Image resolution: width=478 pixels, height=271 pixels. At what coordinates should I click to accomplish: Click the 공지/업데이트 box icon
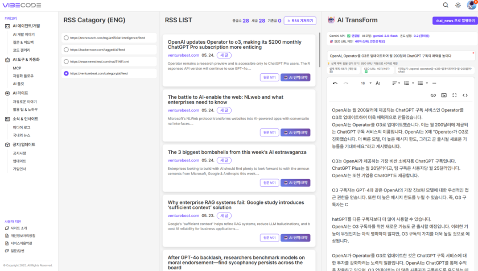pos(7,145)
